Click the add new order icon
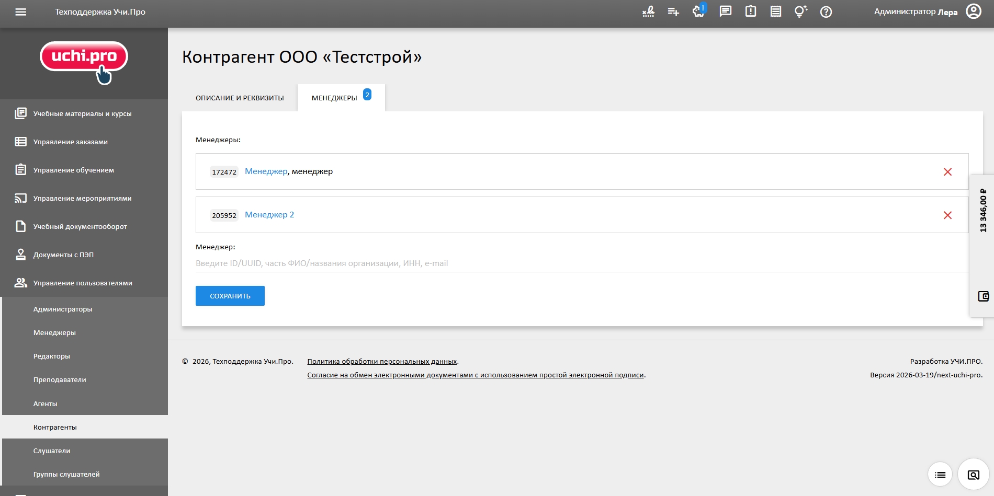Viewport: 994px width, 496px height. click(673, 11)
